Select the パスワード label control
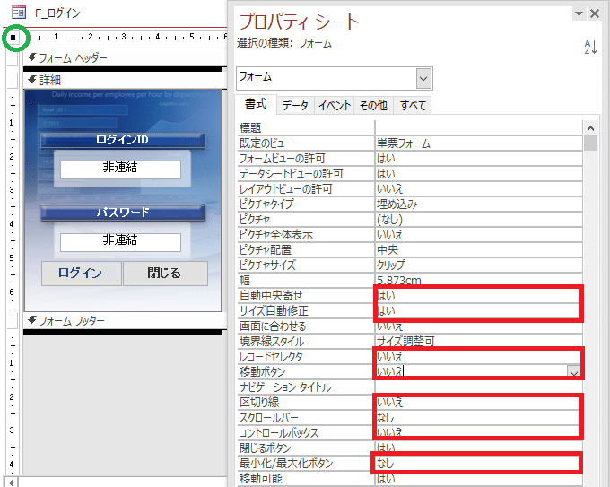Viewport: 610px width, 487px height. [123, 213]
